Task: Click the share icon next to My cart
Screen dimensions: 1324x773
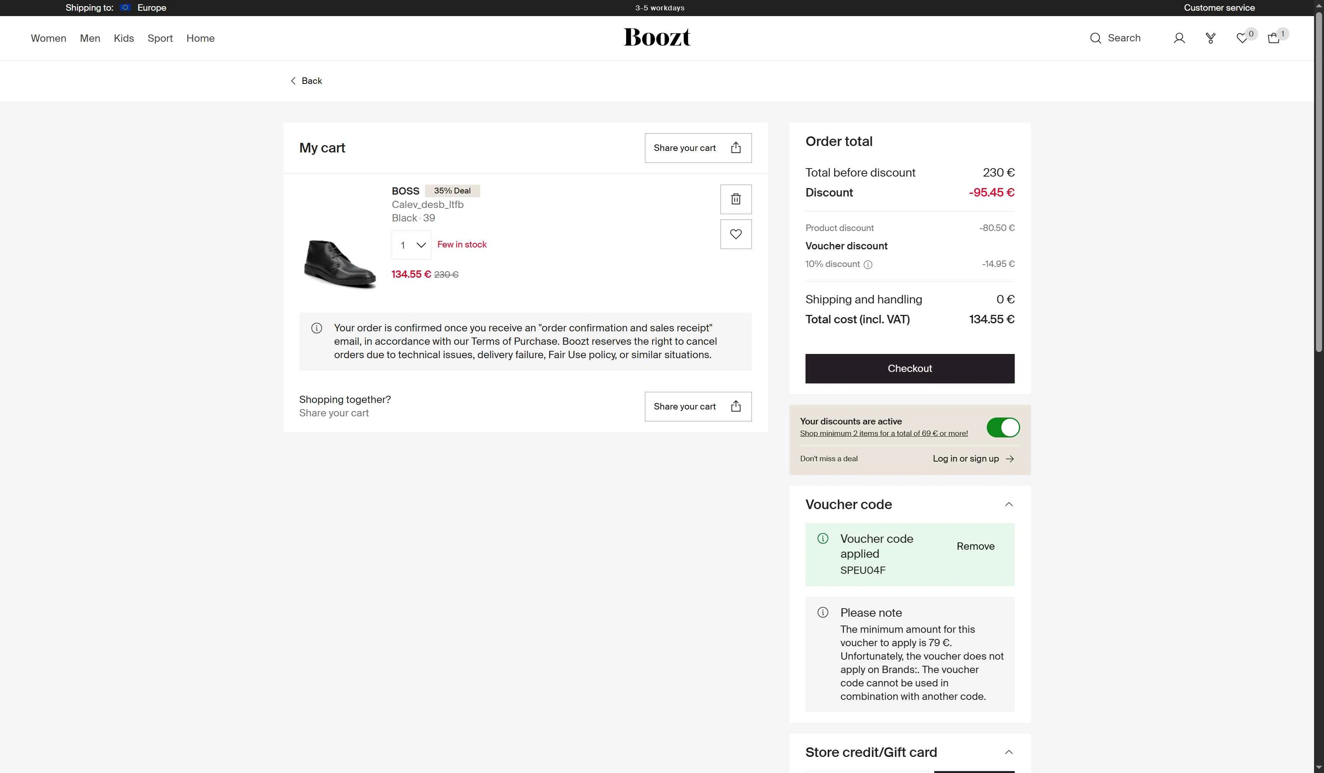Action: coord(736,147)
